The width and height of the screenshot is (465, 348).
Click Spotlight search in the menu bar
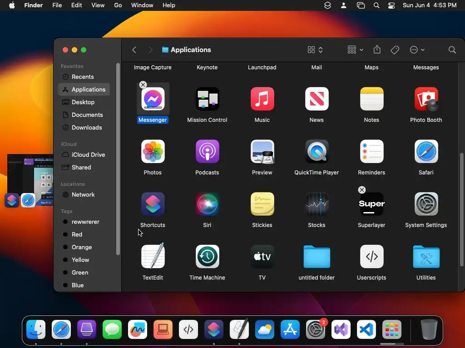pos(376,5)
